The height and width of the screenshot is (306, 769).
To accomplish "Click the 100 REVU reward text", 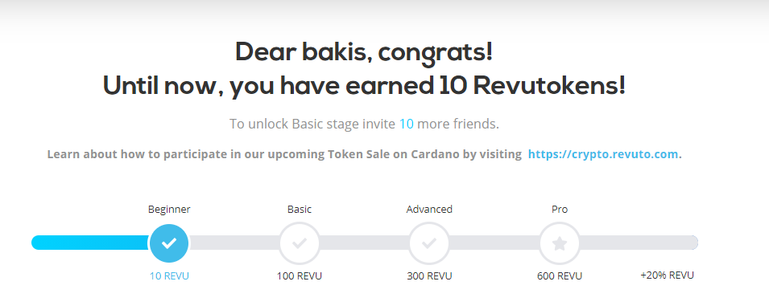I will [300, 276].
